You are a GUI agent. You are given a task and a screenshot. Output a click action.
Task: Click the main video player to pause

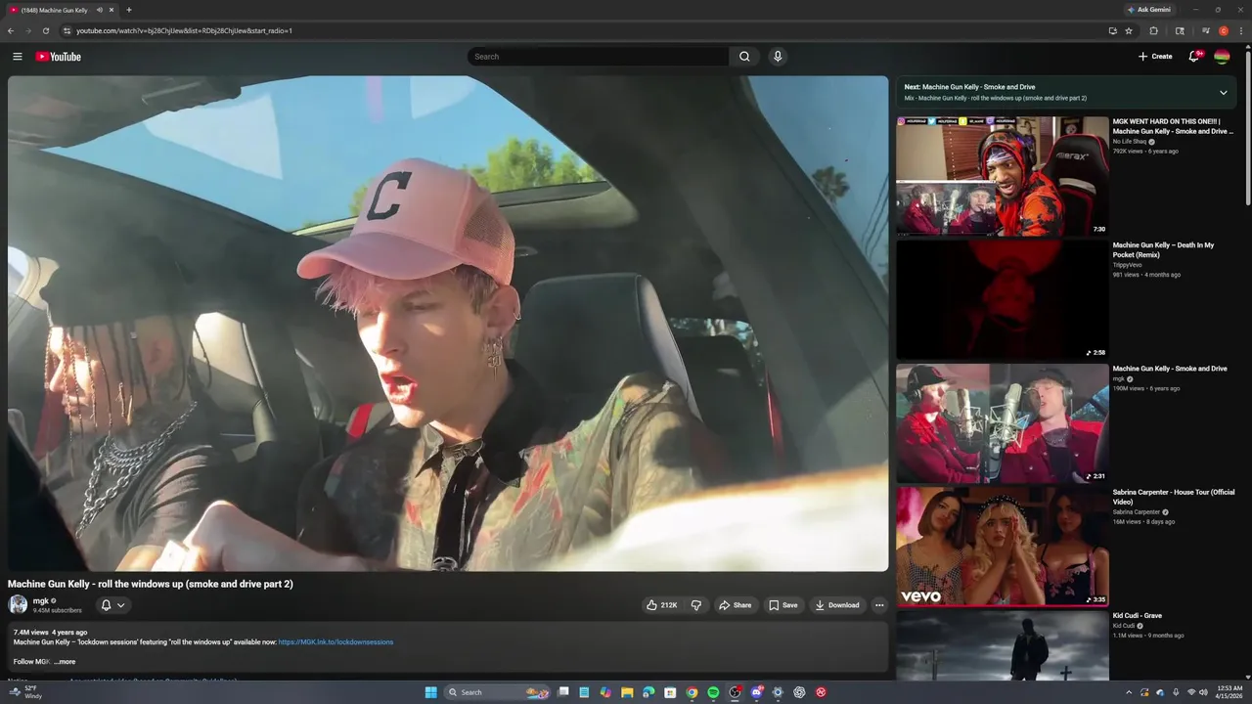(x=448, y=324)
